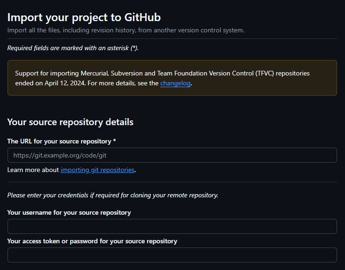Click the 'Your access token or password' label
Viewport: 345px width, 270px height.
click(x=92, y=241)
